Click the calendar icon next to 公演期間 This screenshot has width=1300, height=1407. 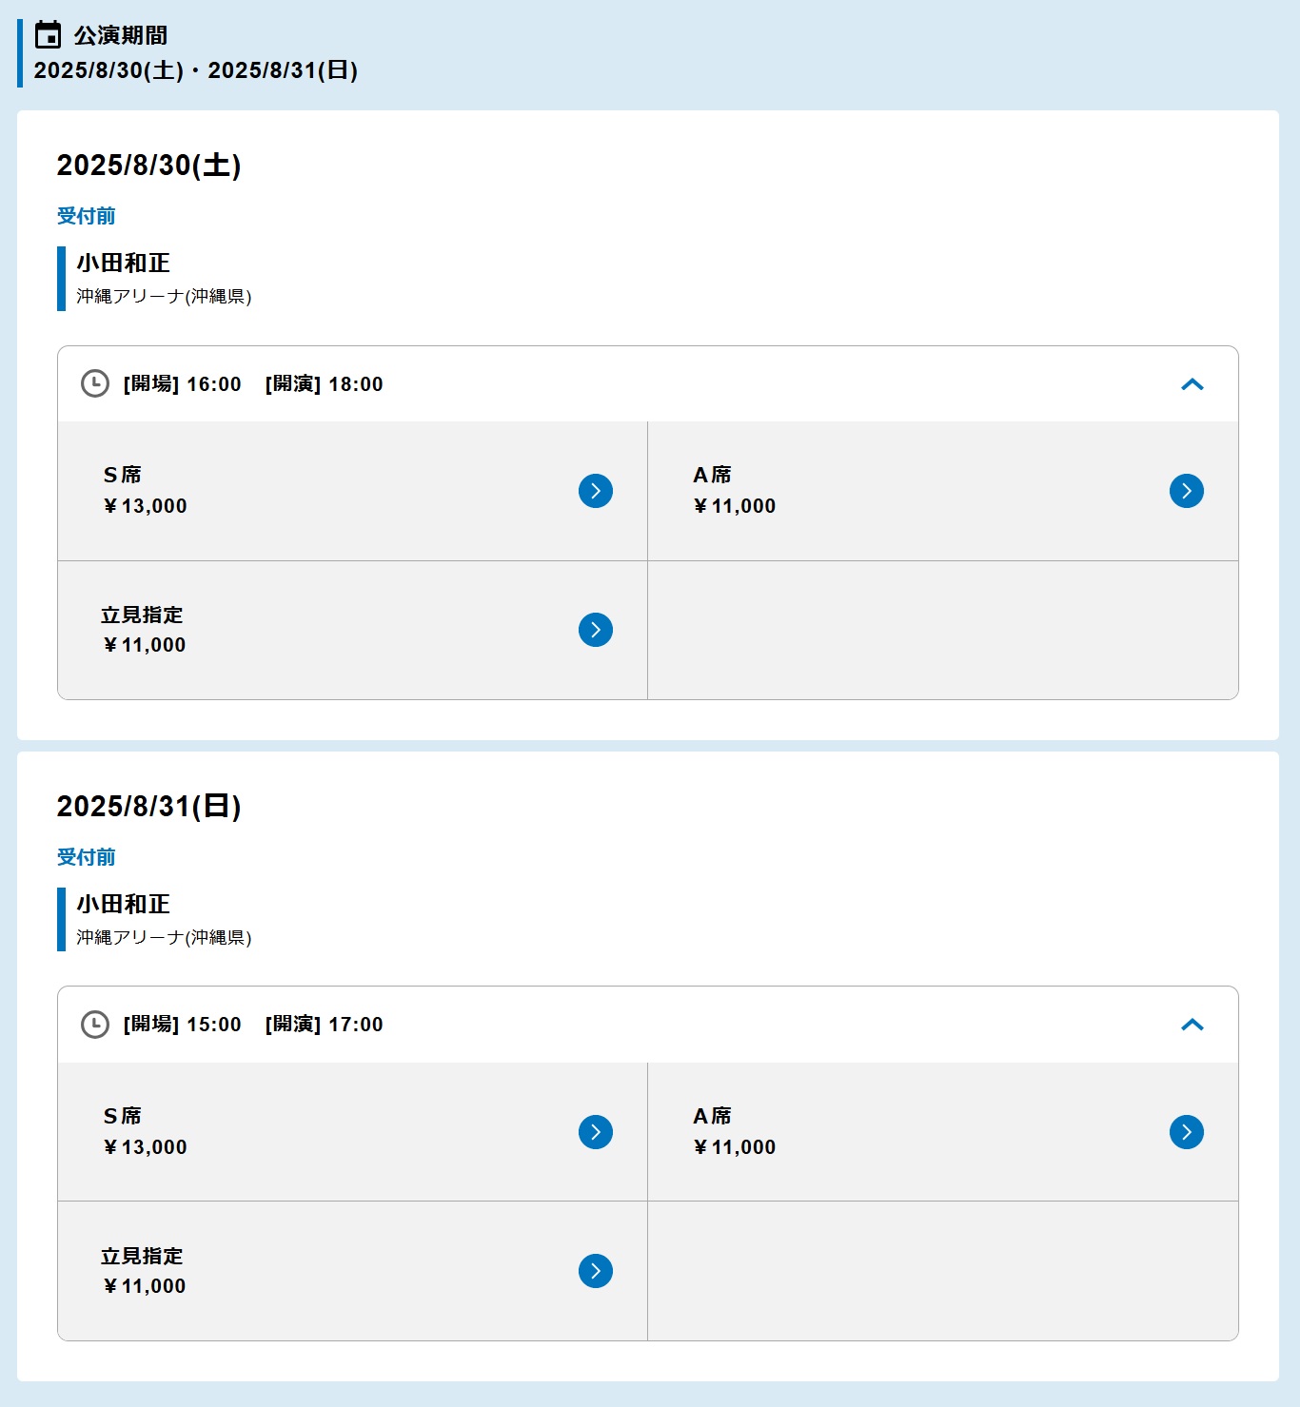tap(48, 35)
